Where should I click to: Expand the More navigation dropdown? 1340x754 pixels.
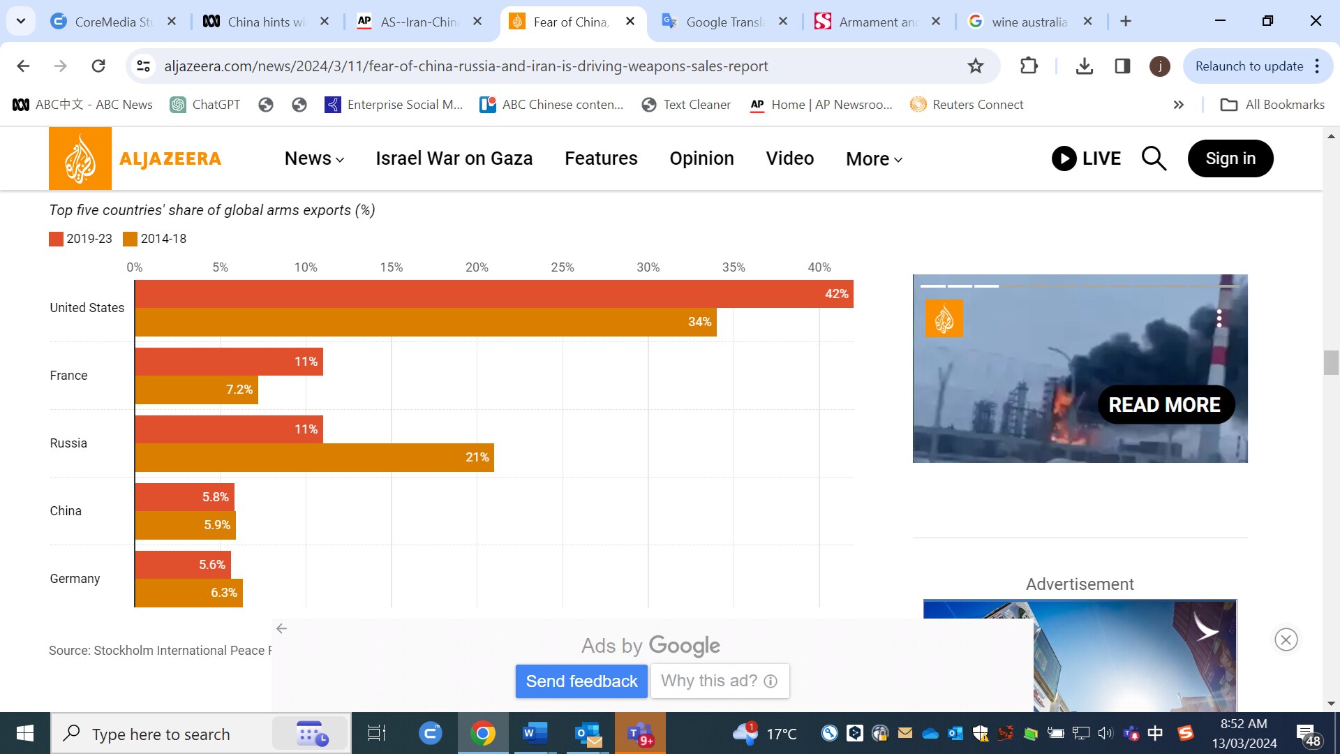click(x=874, y=159)
